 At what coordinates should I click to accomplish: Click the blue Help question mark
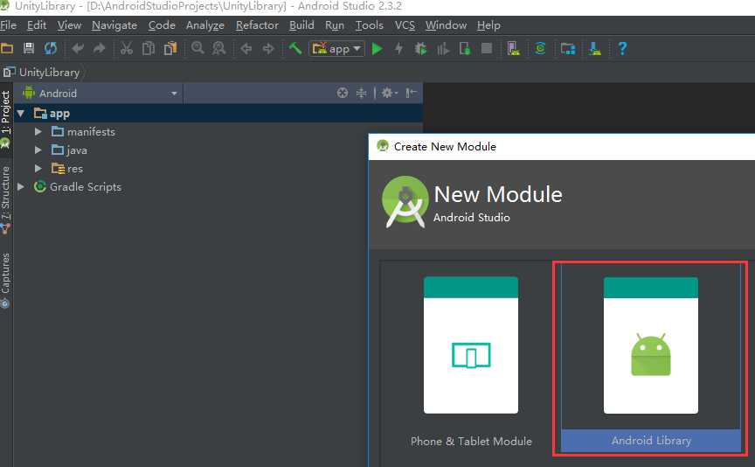coord(622,48)
